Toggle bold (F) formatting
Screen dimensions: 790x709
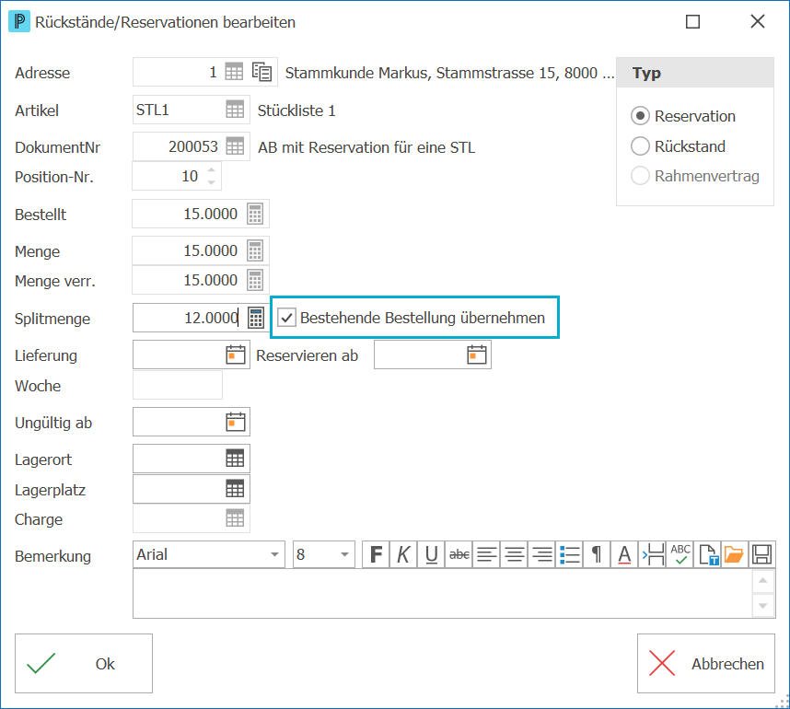click(x=376, y=554)
